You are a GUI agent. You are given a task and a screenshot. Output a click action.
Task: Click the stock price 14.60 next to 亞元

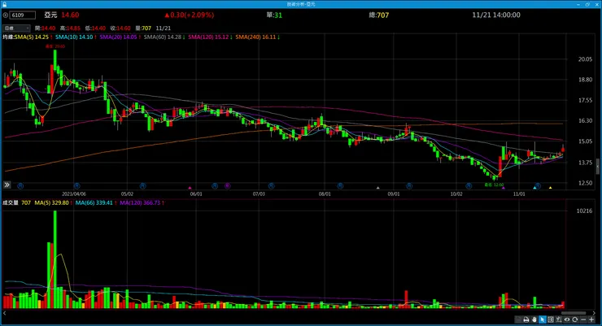coord(70,15)
